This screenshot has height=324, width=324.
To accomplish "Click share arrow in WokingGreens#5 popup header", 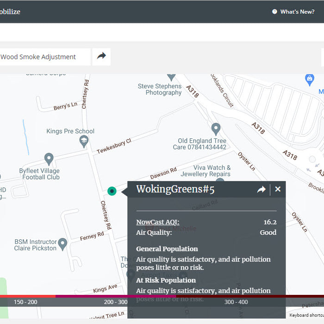I will click(x=262, y=189).
